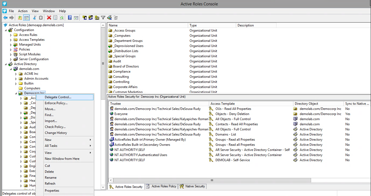Click the Policies icon in the Configuration tree
Viewport: 371px width, 196px height.
click(15, 49)
